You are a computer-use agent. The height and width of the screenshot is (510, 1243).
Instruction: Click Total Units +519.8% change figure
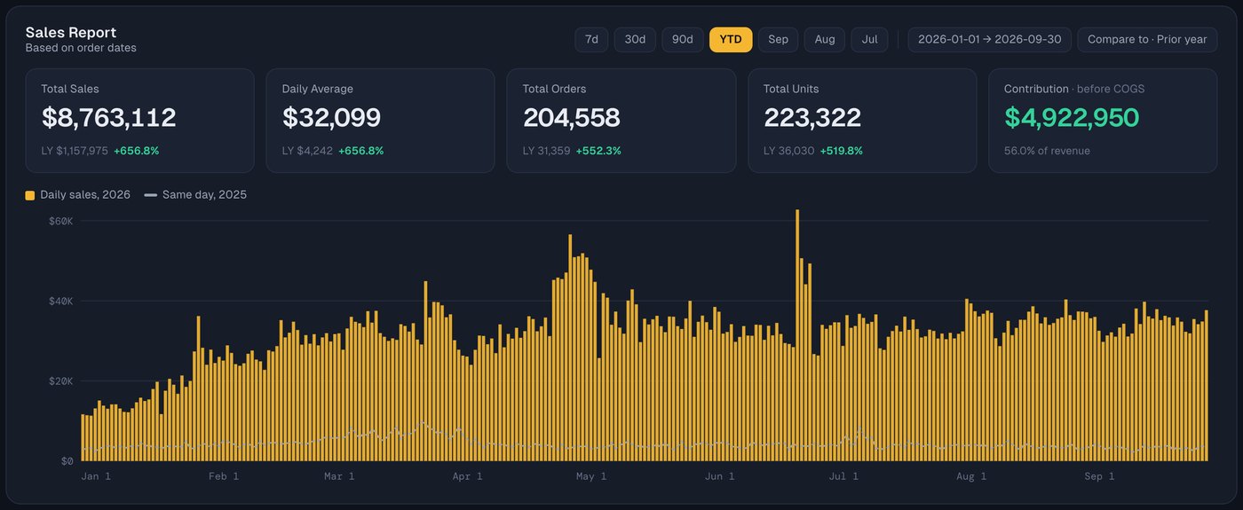(841, 151)
